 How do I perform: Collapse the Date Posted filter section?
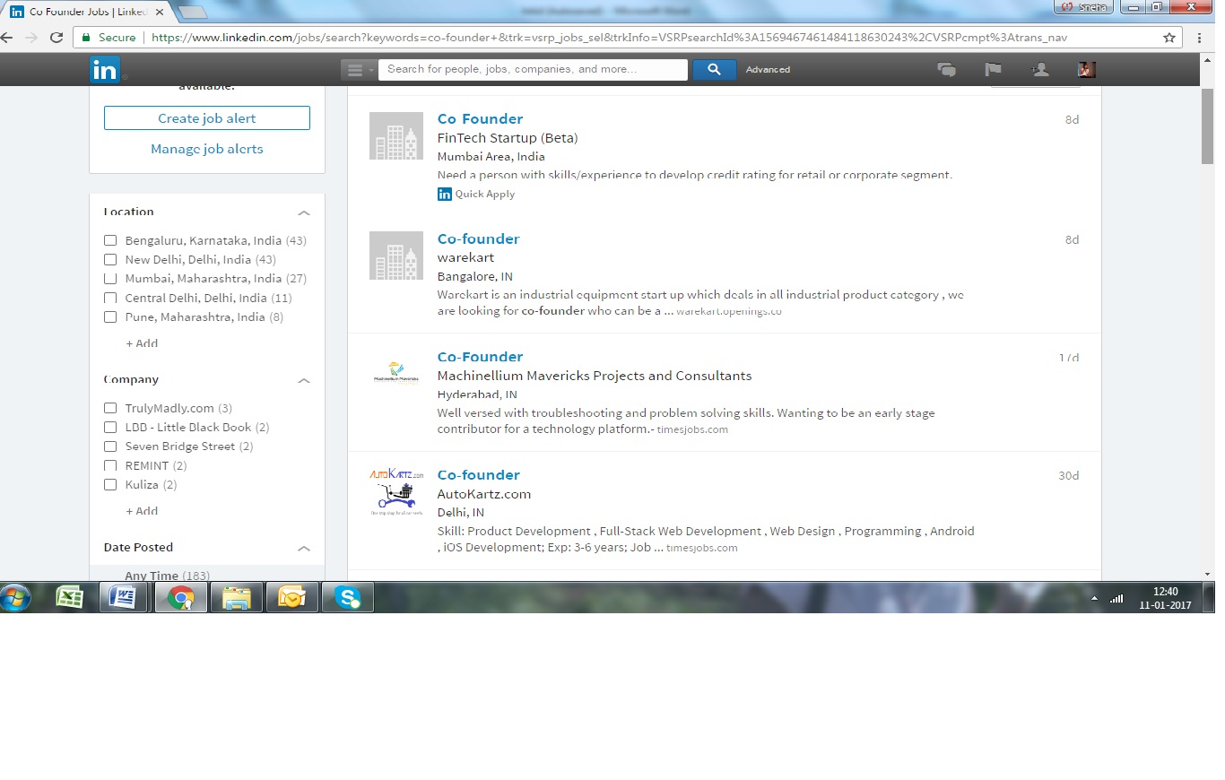(304, 548)
